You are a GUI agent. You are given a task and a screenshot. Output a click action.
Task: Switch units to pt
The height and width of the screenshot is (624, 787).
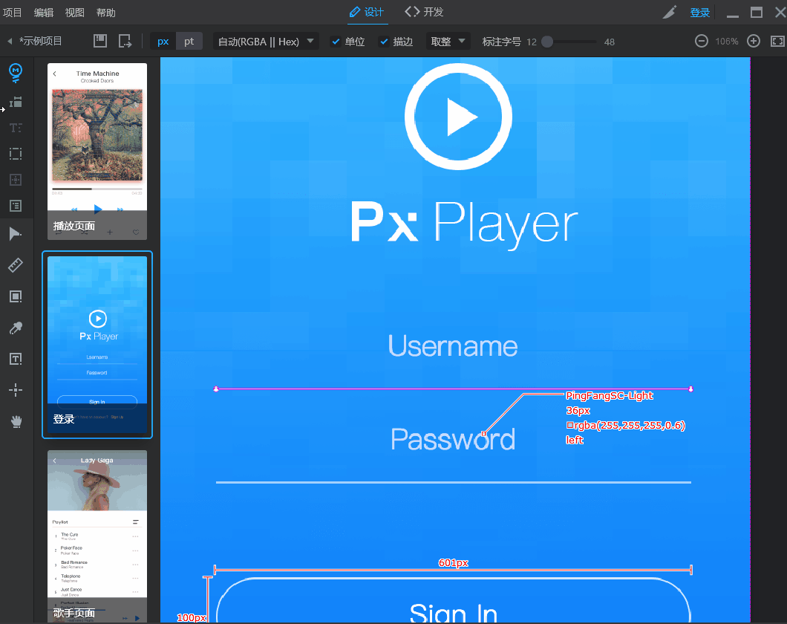pyautogui.click(x=189, y=41)
